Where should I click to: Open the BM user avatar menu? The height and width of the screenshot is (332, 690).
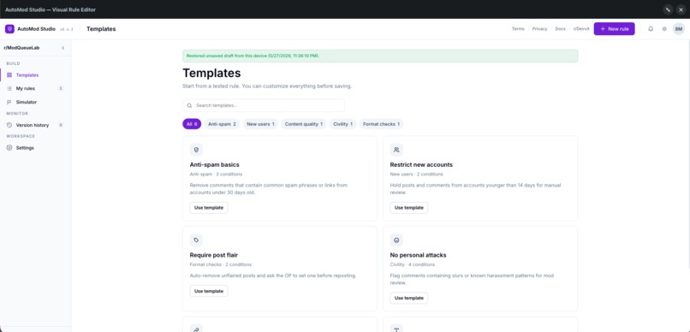click(679, 29)
